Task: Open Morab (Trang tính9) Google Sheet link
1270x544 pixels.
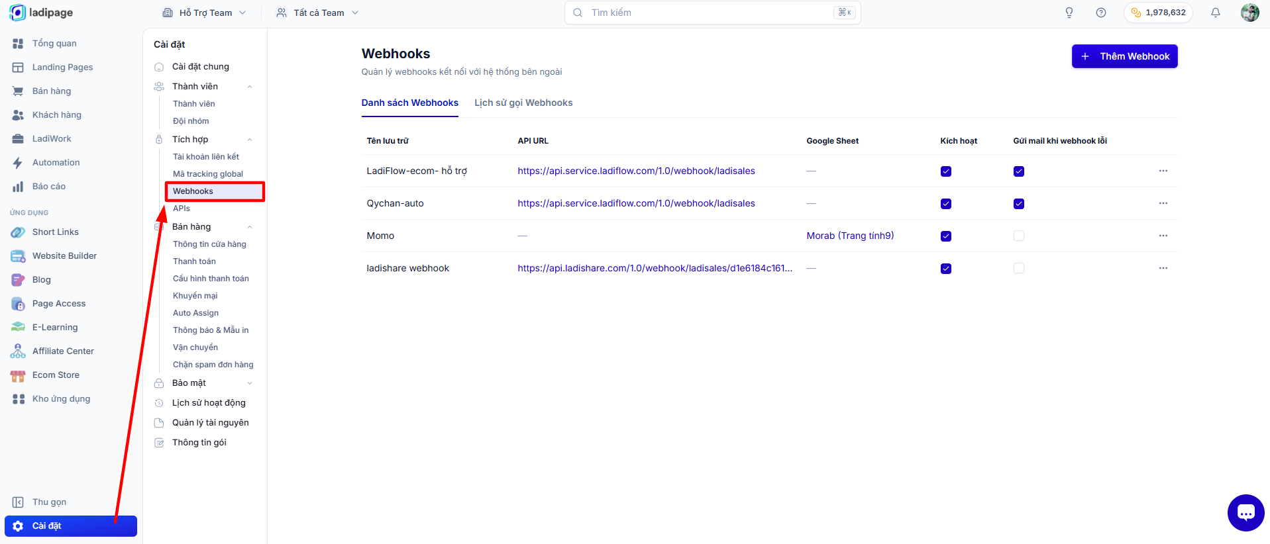Action: 851,236
